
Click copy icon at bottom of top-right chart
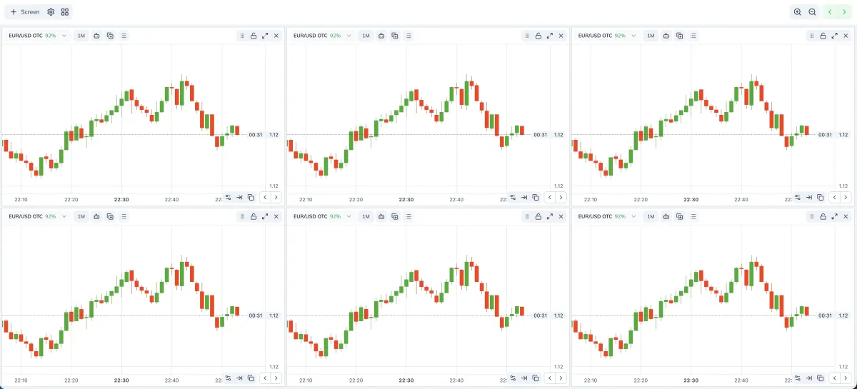[x=821, y=197]
